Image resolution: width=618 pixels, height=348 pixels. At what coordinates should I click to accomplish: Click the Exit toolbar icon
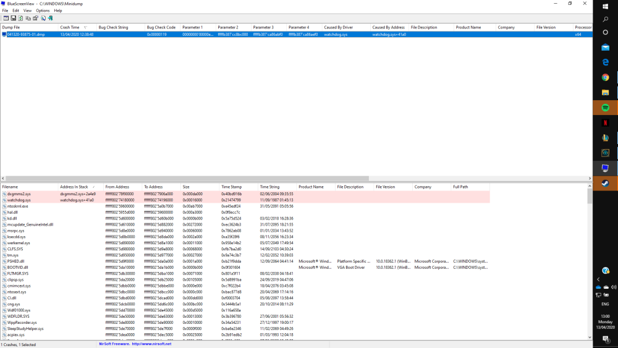click(x=50, y=18)
